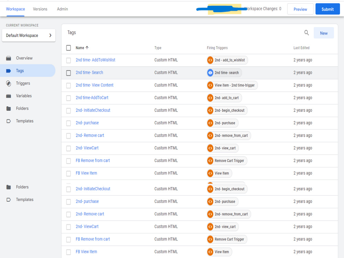The width and height of the screenshot is (344, 258).
Task: Click the Tags panel heading
Action: [72, 32]
